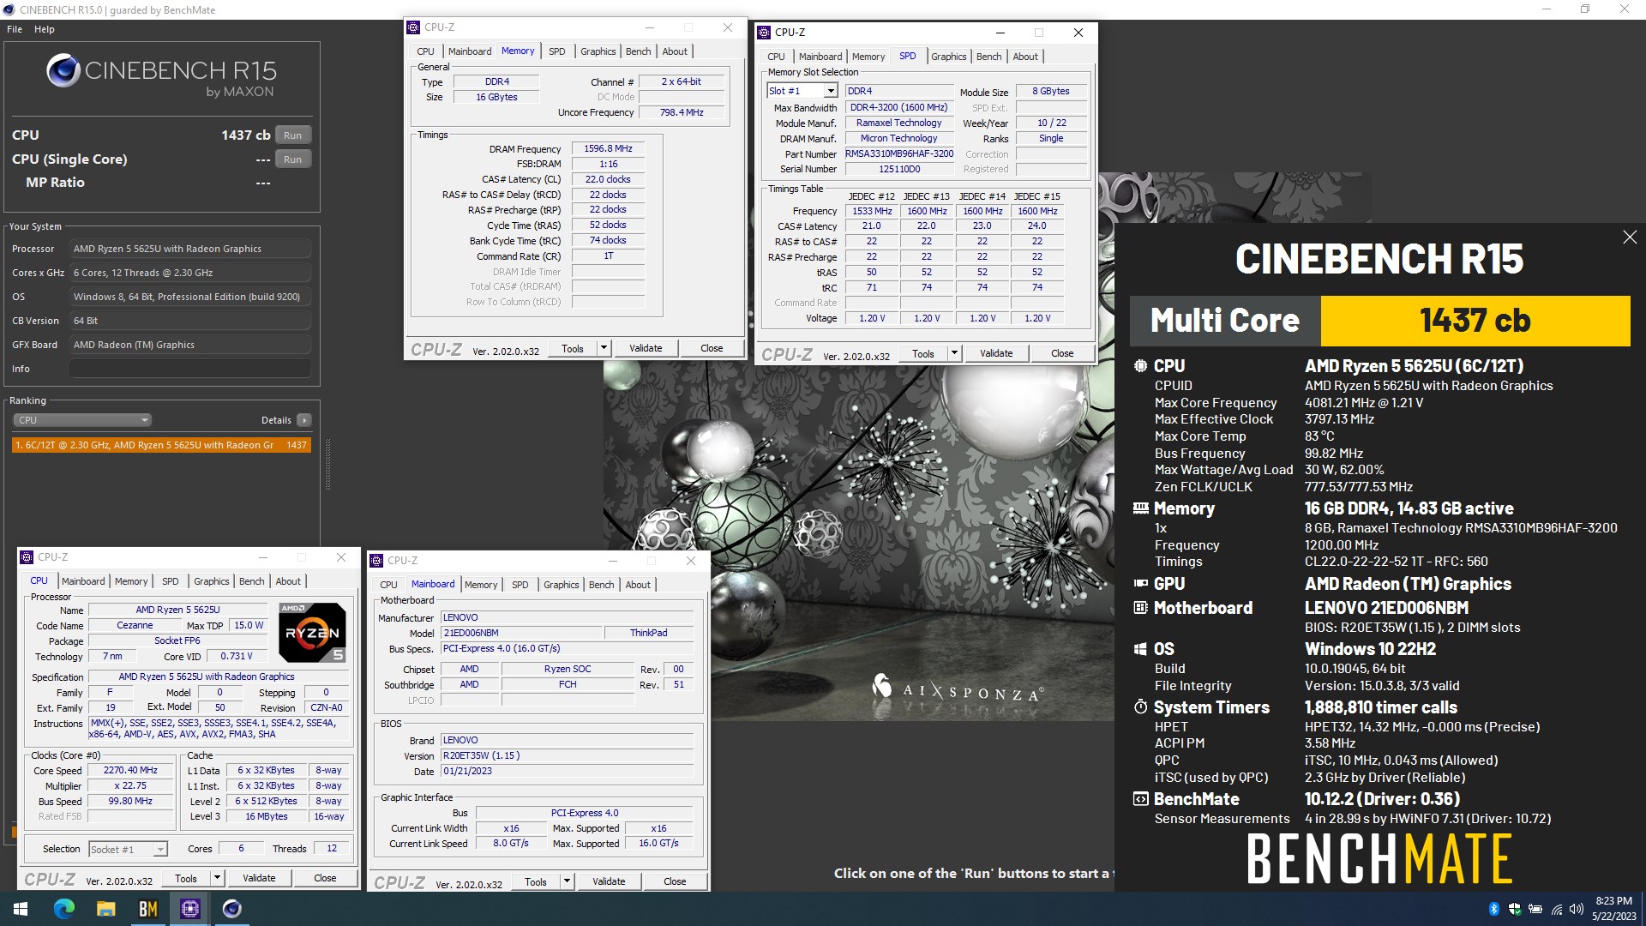The image size is (1646, 926).
Task: Click Validate in CPU-Z Mainboard window
Action: pyautogui.click(x=609, y=881)
